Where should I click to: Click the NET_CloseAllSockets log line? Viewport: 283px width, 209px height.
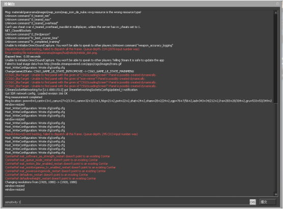(x=18, y=31)
